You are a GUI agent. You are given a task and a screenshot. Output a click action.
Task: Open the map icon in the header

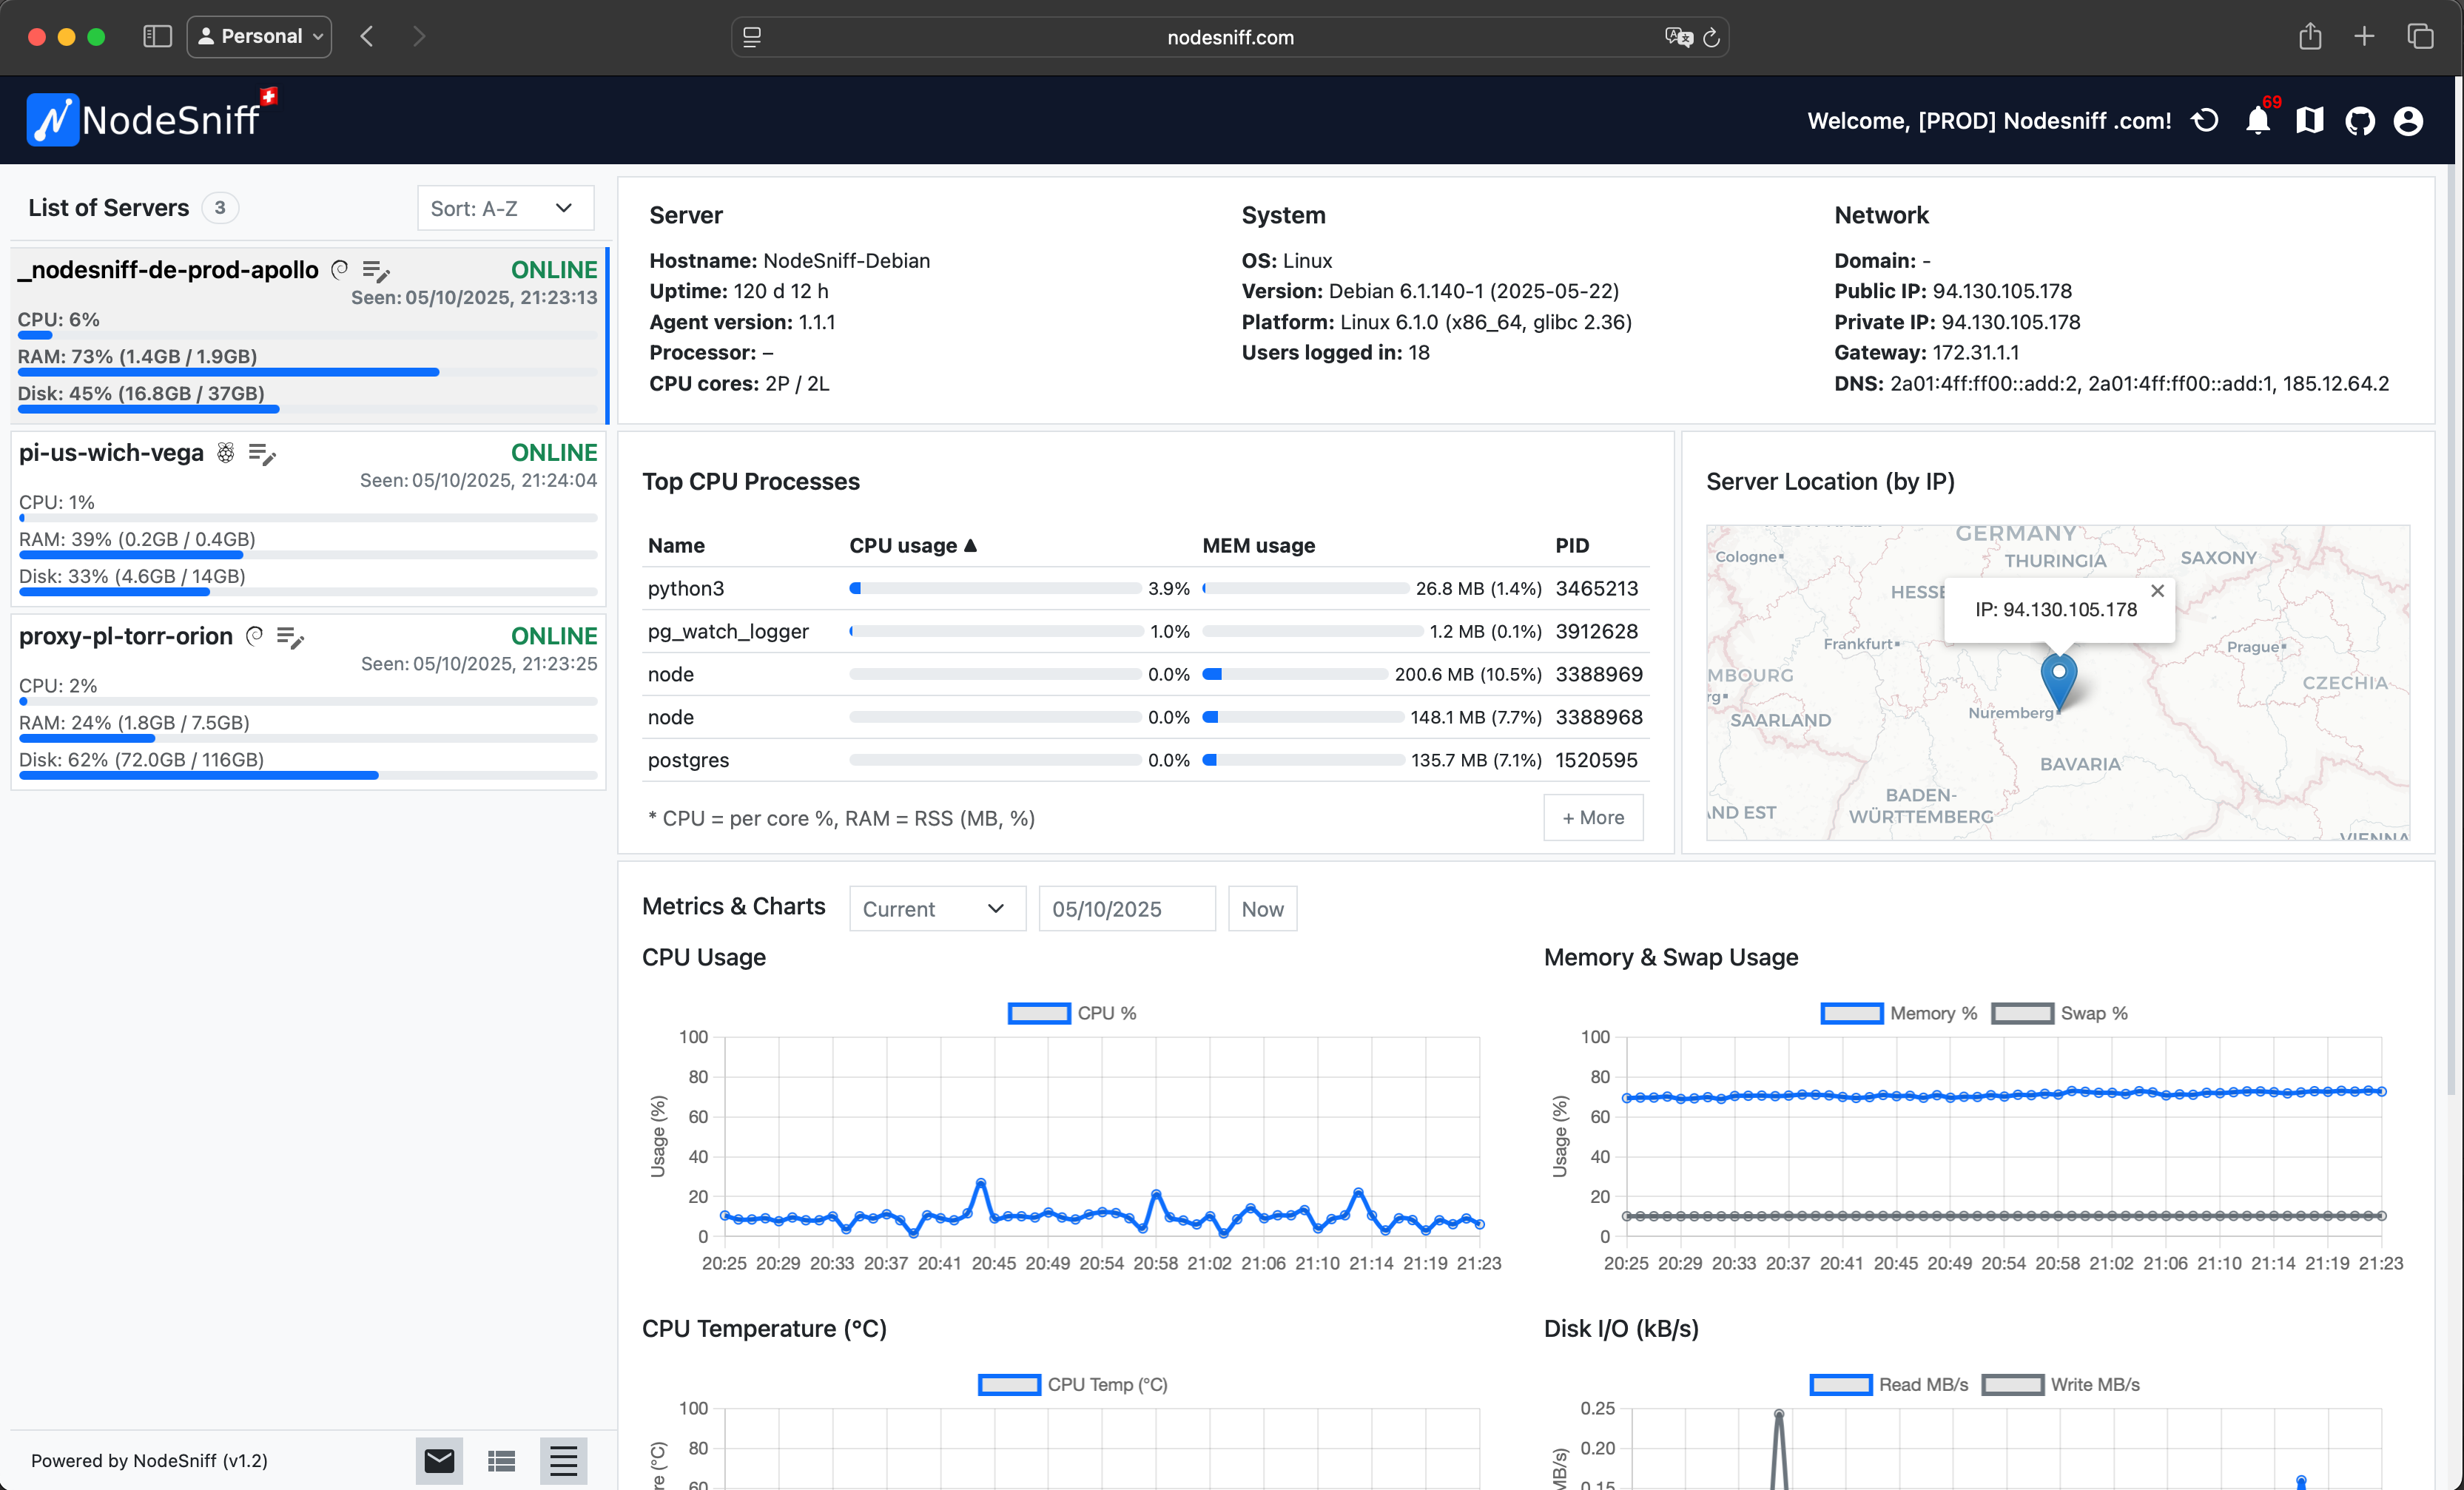[x=2309, y=120]
